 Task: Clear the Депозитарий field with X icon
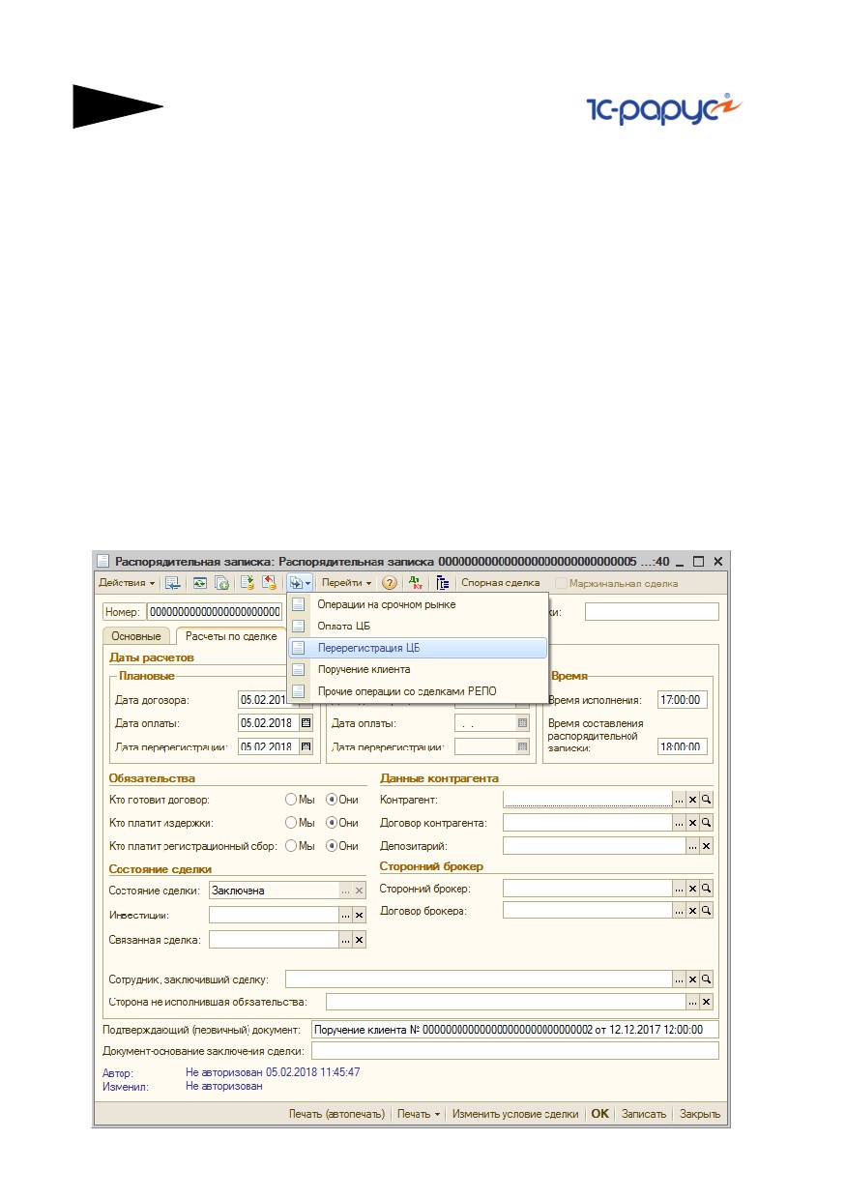[707, 846]
